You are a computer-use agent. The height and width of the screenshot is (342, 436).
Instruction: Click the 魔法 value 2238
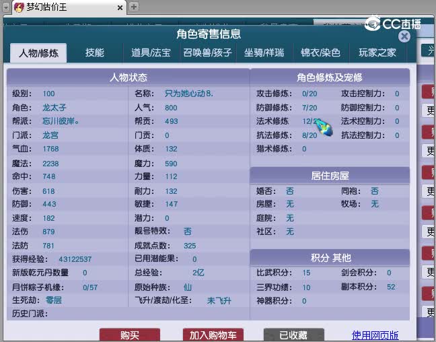pos(50,164)
